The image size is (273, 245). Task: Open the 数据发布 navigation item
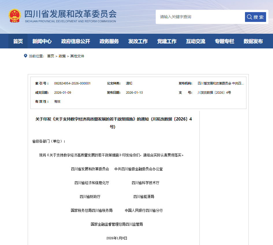[x=253, y=41]
